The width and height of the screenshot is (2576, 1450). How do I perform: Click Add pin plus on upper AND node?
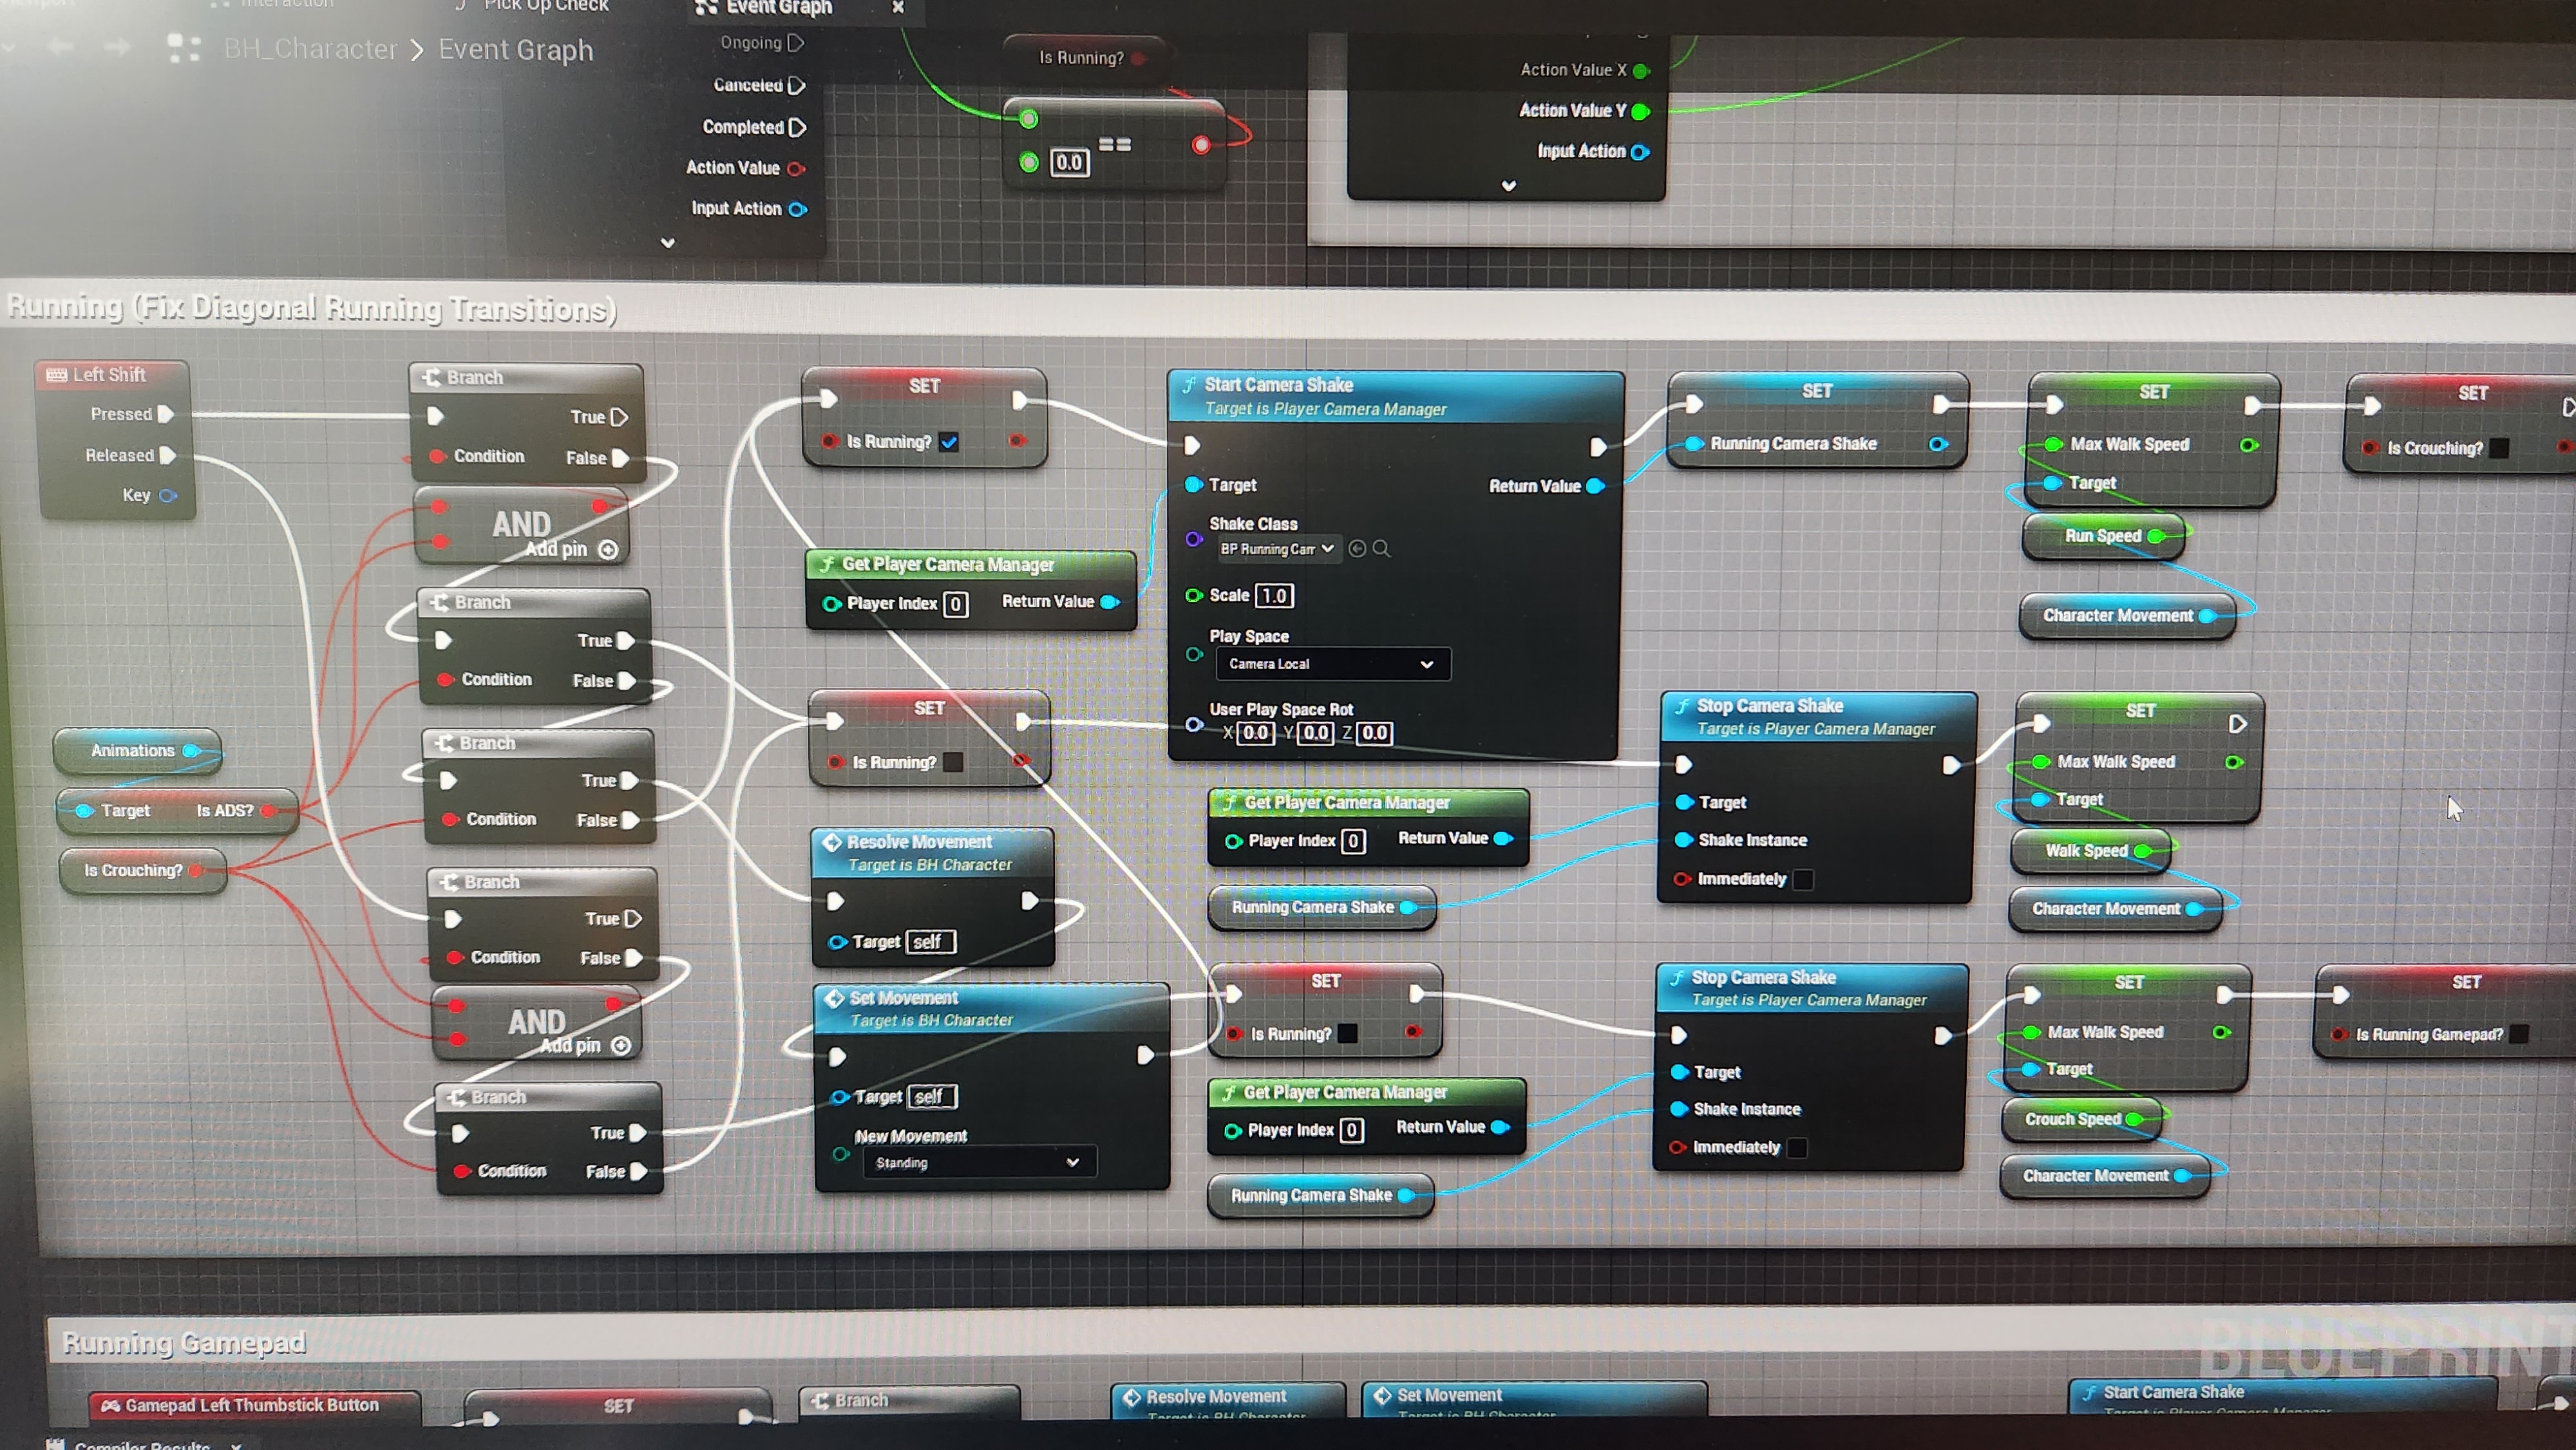[x=608, y=550]
